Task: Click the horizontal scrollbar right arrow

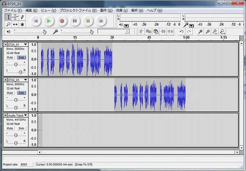Action: 237,152
